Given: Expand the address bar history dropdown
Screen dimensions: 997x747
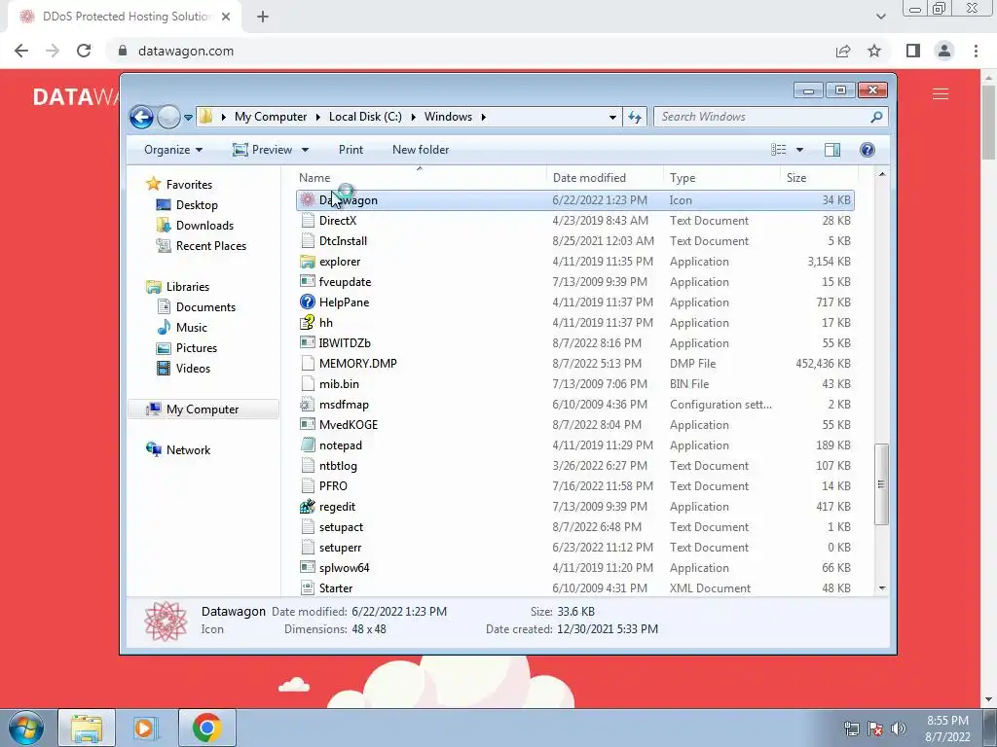Looking at the screenshot, I should [612, 118].
